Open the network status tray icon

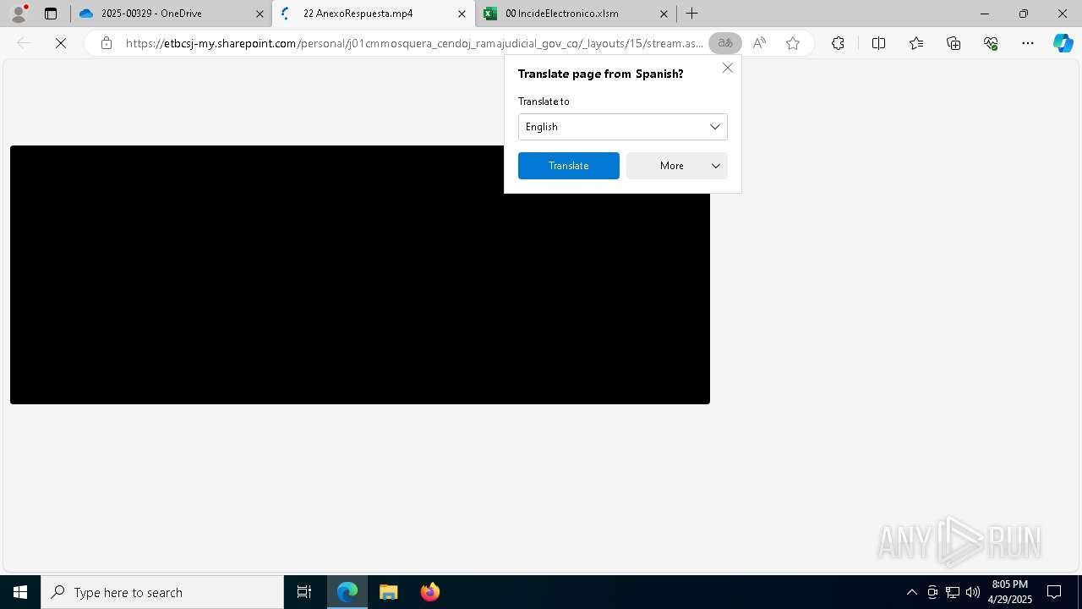[x=953, y=592]
